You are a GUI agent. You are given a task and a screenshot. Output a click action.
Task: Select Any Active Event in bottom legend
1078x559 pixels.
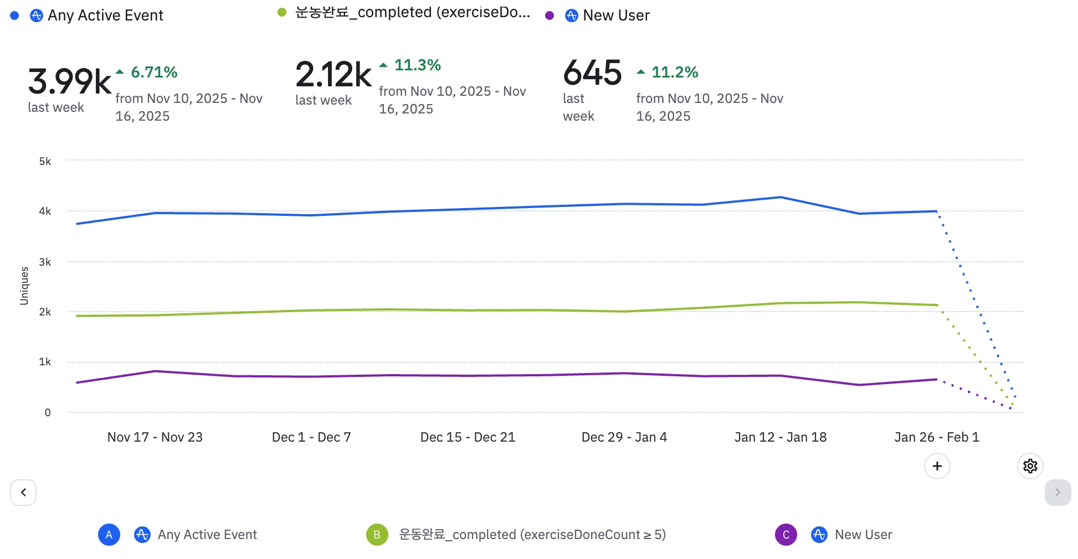pos(207,535)
